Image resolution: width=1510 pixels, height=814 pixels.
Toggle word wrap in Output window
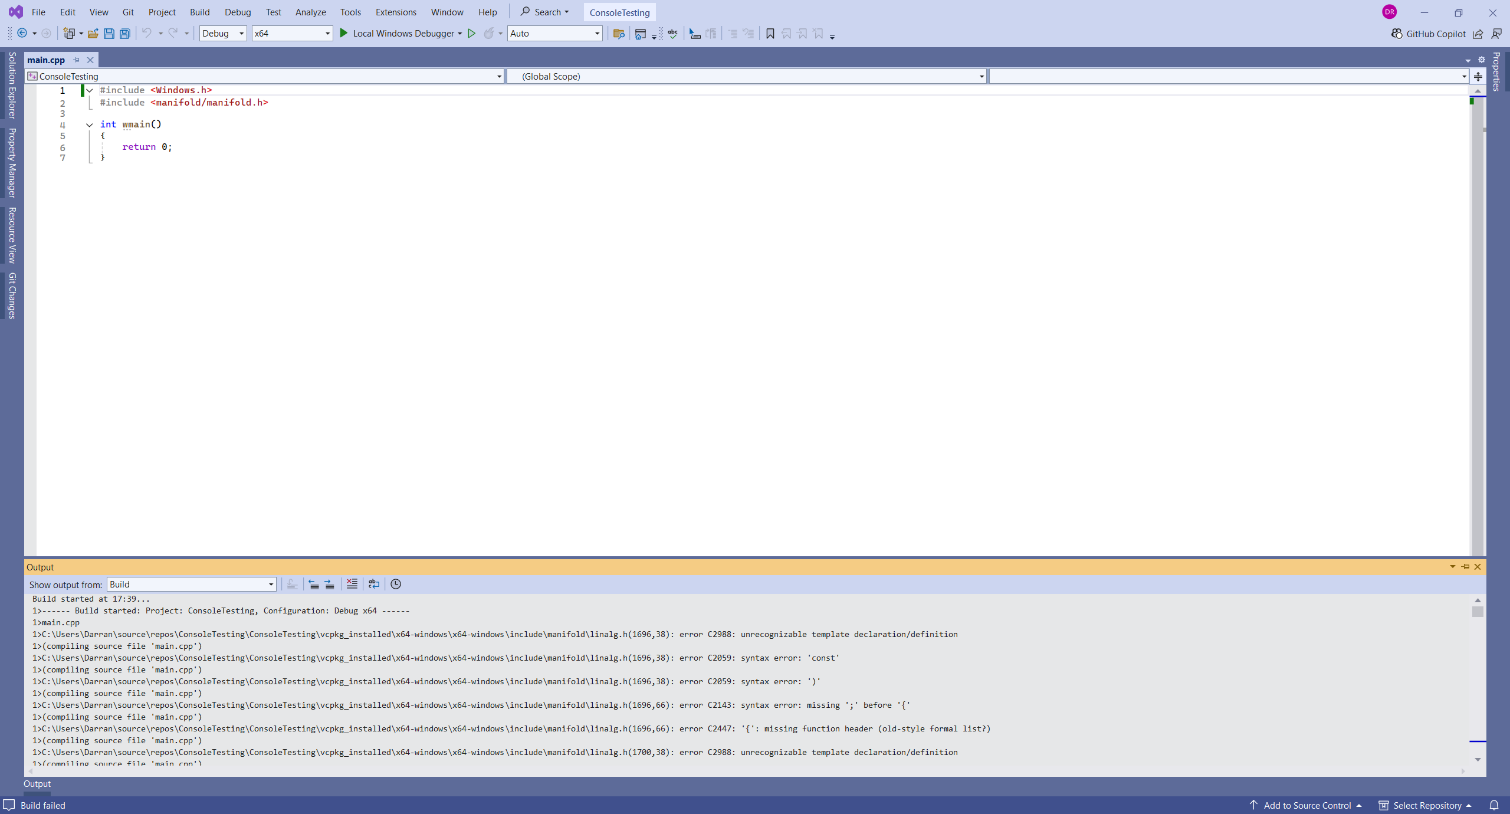(x=374, y=584)
